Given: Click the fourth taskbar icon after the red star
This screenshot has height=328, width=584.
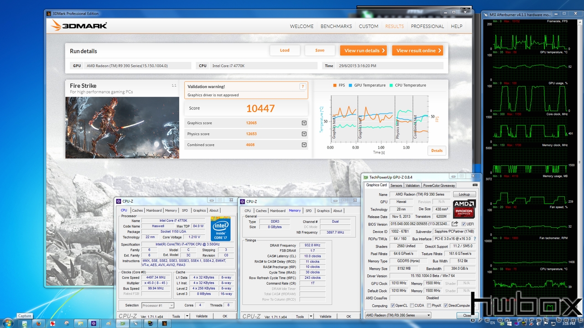Looking at the screenshot, I should (108, 323).
